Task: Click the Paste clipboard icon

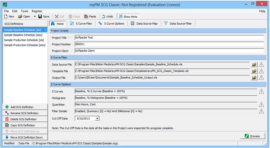Action: [86, 17]
